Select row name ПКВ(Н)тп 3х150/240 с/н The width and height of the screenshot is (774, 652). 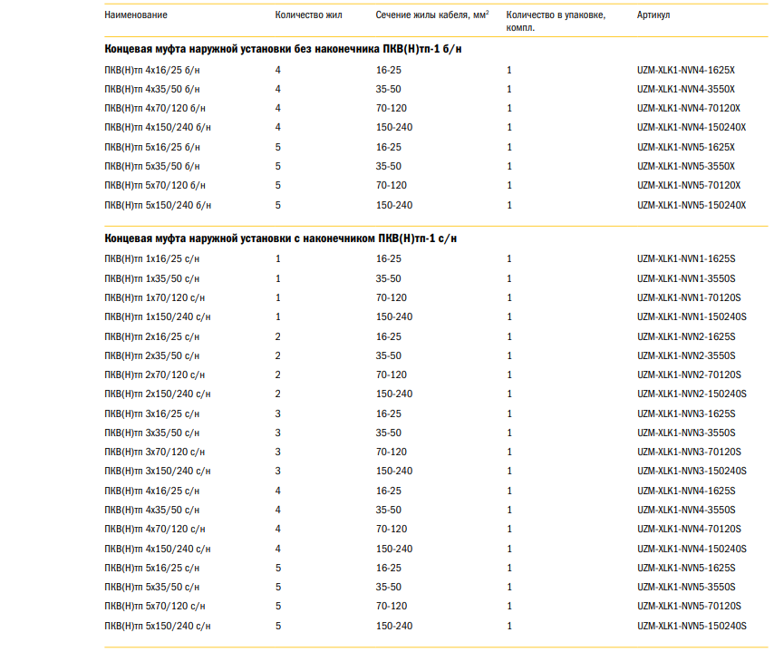pos(158,472)
